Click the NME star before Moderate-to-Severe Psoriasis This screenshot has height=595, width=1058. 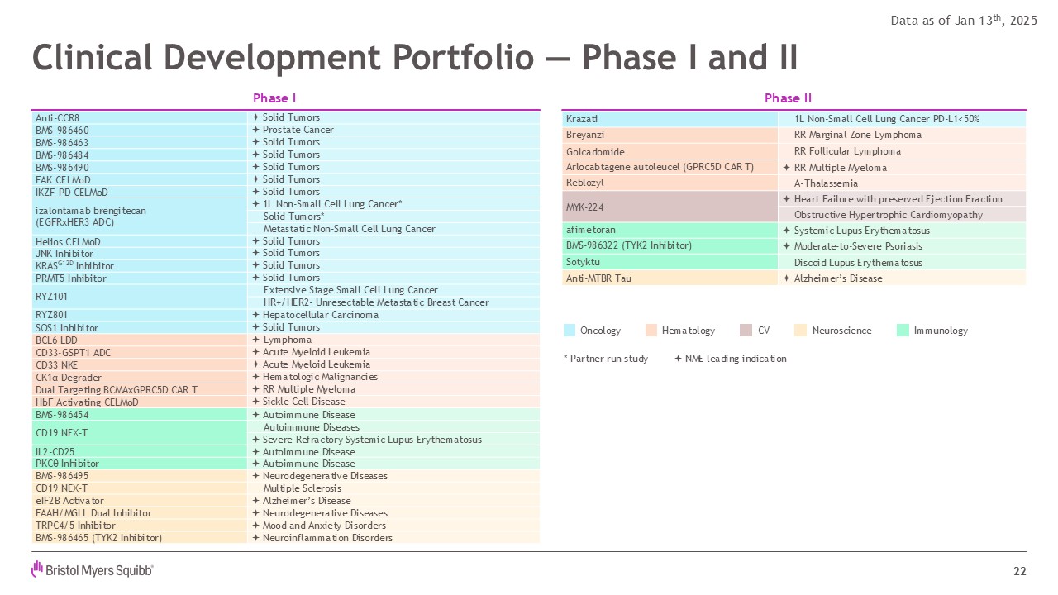coord(786,246)
